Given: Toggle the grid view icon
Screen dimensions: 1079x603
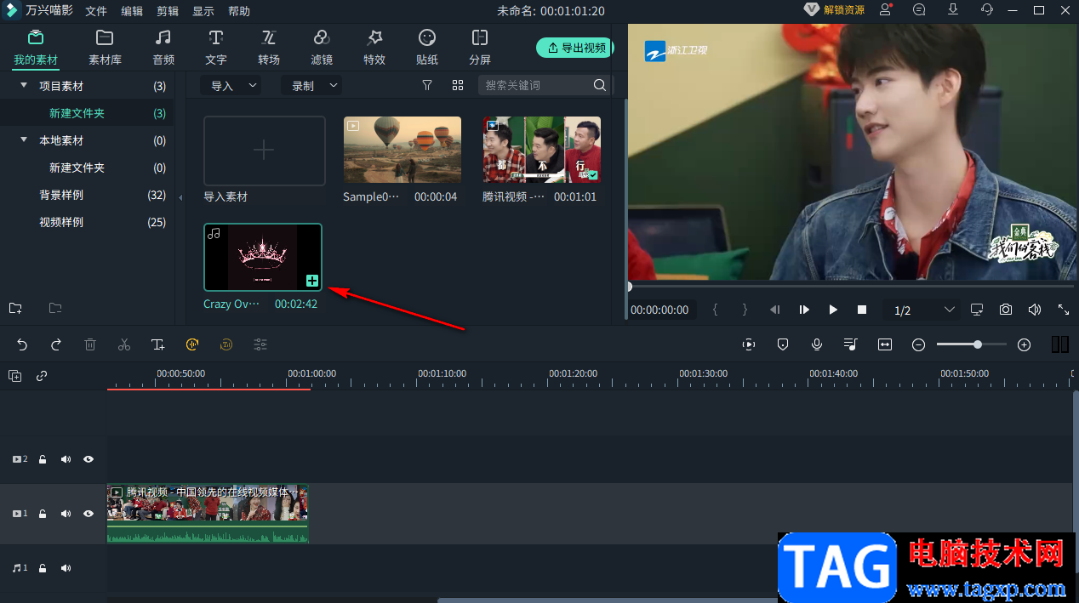Looking at the screenshot, I should (458, 85).
